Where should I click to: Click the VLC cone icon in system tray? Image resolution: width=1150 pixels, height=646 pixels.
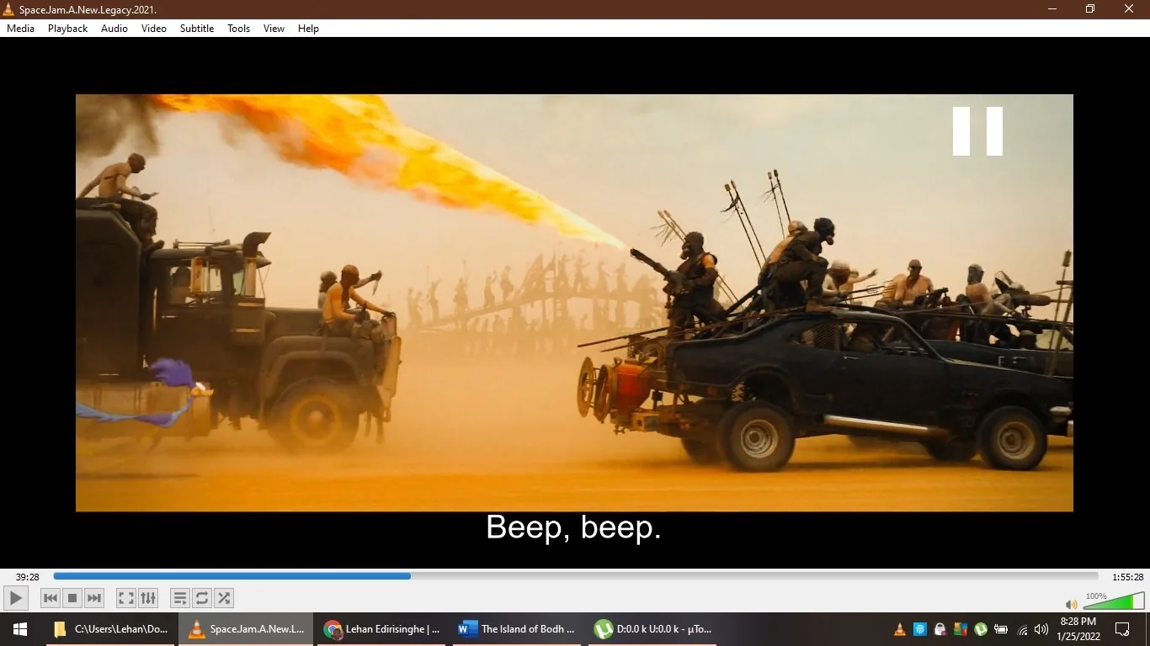click(899, 629)
